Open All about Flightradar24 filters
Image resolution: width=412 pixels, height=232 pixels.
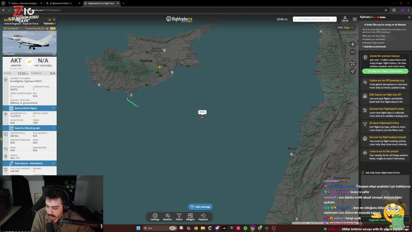point(386,127)
